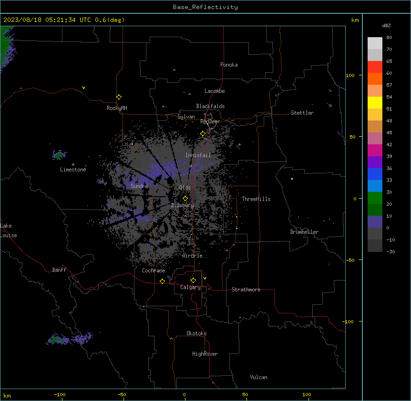The height and width of the screenshot is (401, 411).
Task: Click the RedDeer city label
Action: [x=210, y=121]
